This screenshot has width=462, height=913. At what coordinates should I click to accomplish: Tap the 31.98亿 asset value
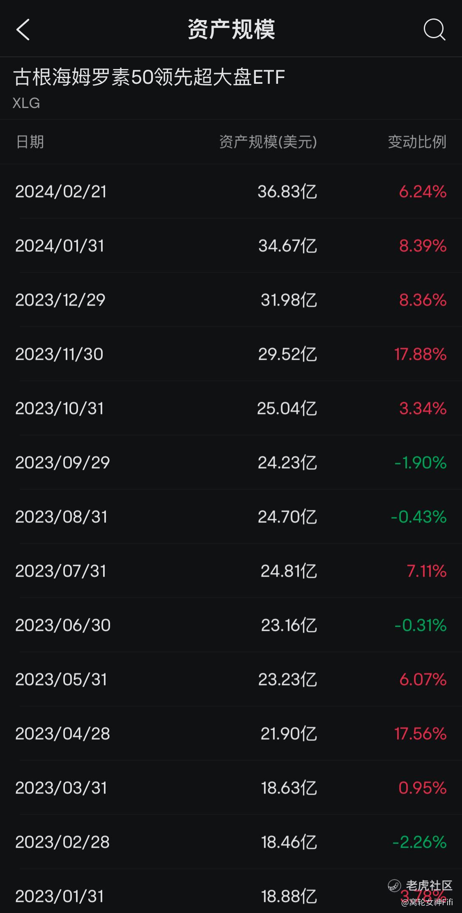289,300
